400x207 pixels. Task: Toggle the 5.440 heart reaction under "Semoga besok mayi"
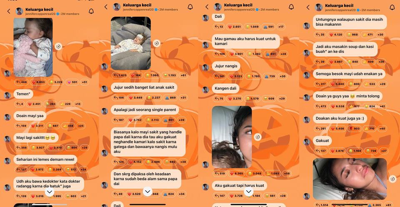(x=335, y=84)
